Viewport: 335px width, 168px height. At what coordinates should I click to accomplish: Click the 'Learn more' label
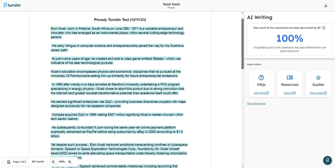(x=254, y=64)
